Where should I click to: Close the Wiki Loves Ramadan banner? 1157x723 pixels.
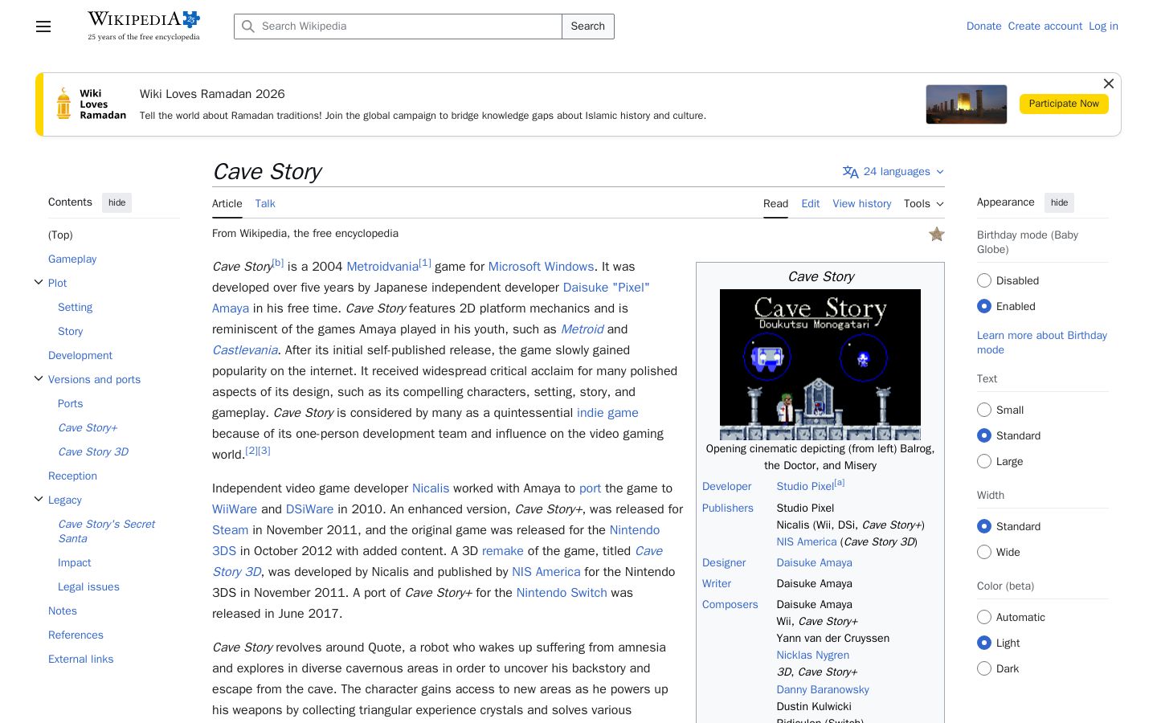pos(1109,84)
